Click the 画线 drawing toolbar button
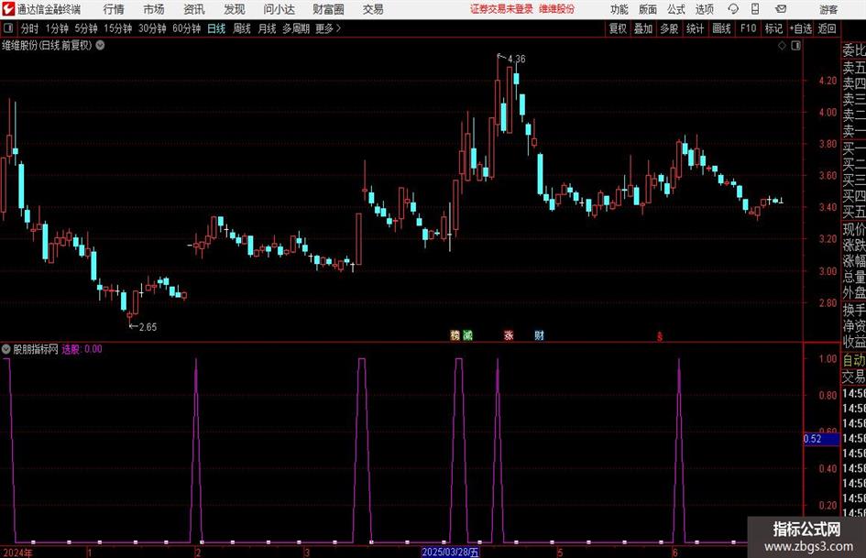 [x=721, y=28]
